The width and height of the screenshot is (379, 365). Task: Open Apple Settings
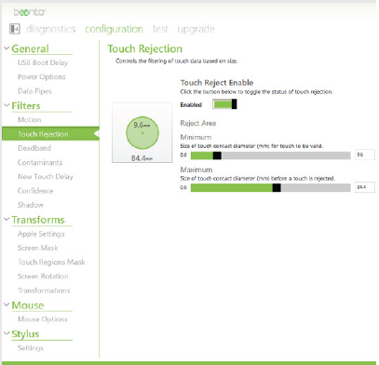[x=41, y=234]
